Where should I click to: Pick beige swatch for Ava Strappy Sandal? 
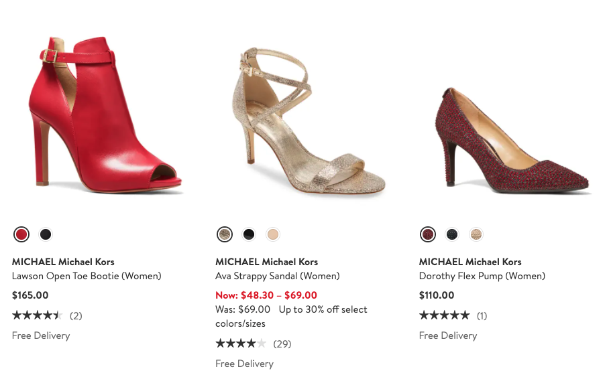[x=273, y=234]
